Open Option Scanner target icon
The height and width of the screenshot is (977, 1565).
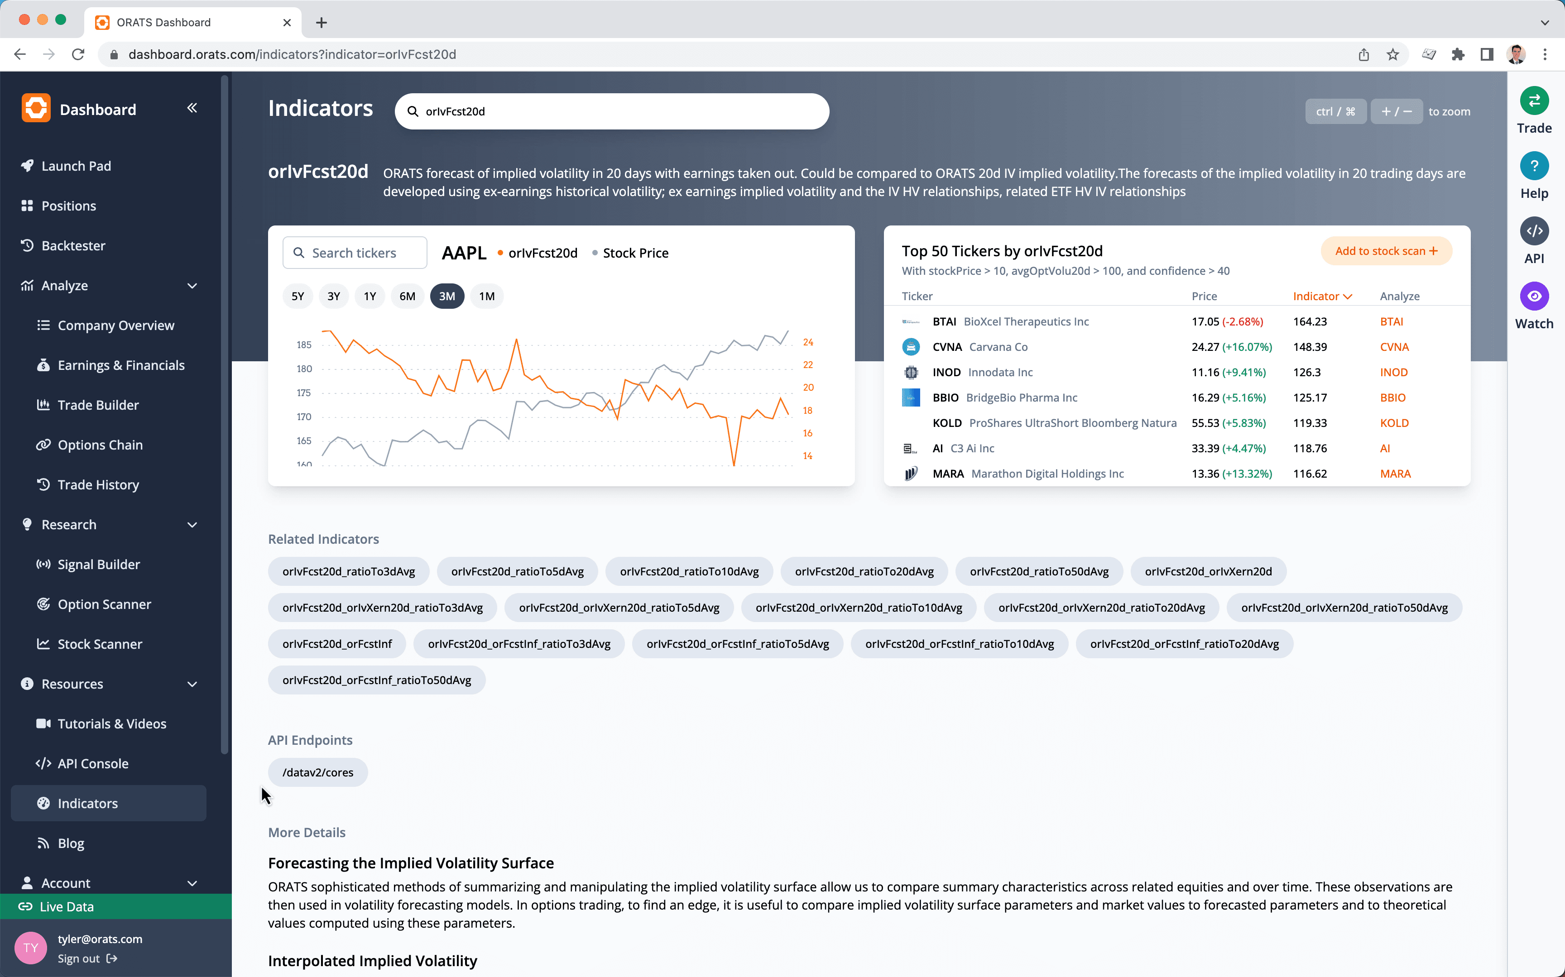coord(43,604)
